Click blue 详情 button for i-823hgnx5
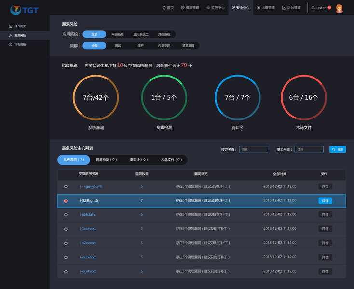 [x=325, y=201]
